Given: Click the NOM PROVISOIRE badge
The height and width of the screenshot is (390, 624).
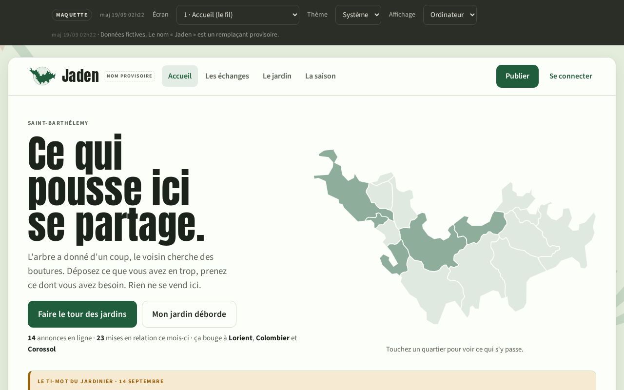Looking at the screenshot, I should tap(129, 76).
